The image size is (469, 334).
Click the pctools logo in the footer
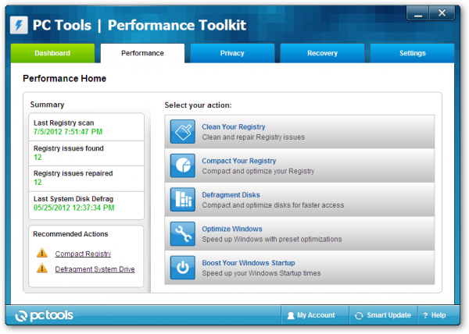pyautogui.click(x=44, y=315)
